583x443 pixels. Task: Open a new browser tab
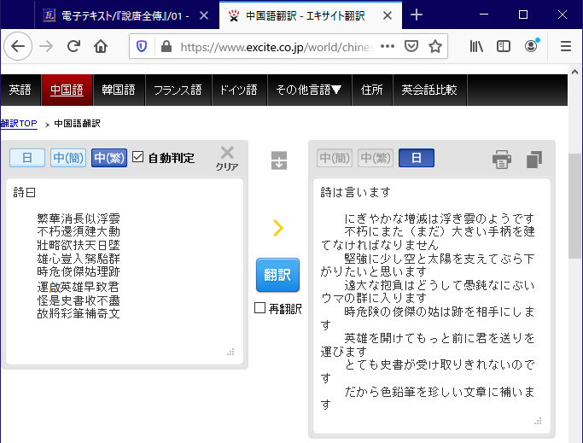[x=417, y=15]
